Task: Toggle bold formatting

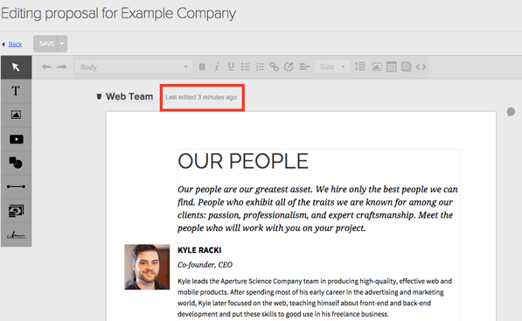Action: 202,67
